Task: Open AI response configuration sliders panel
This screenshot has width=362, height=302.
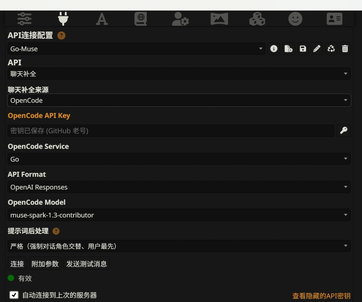Action: (x=24, y=19)
